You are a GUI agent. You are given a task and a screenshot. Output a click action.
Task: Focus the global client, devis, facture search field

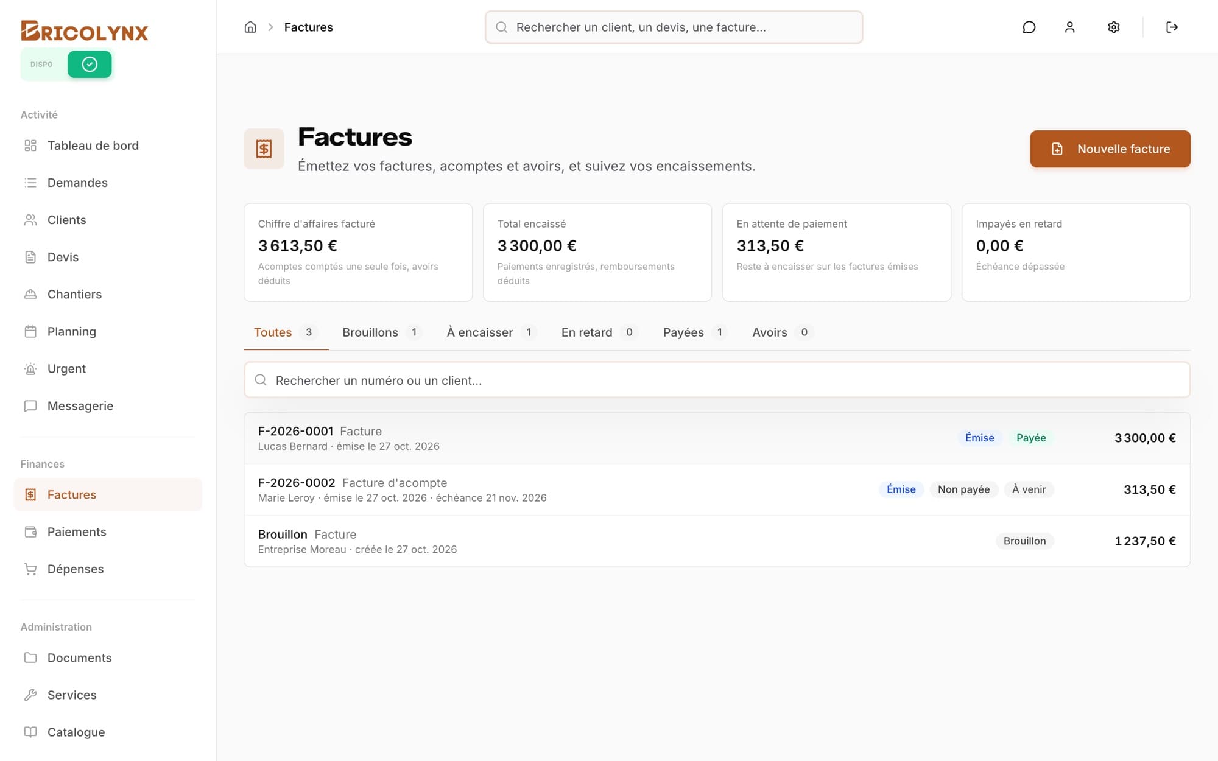coord(674,27)
